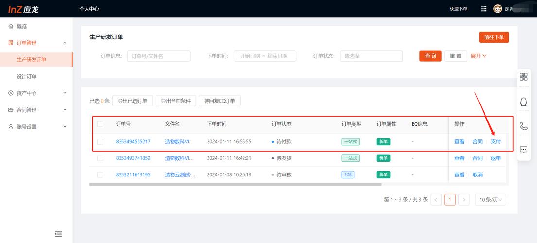Go to next page arrow
The image size is (537, 243).
464,200
